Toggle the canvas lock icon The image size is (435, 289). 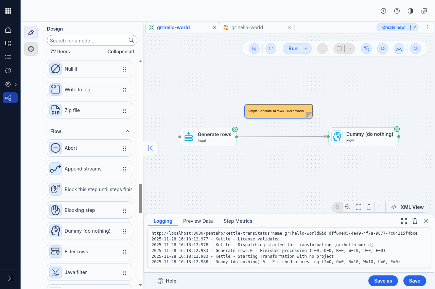point(369,207)
